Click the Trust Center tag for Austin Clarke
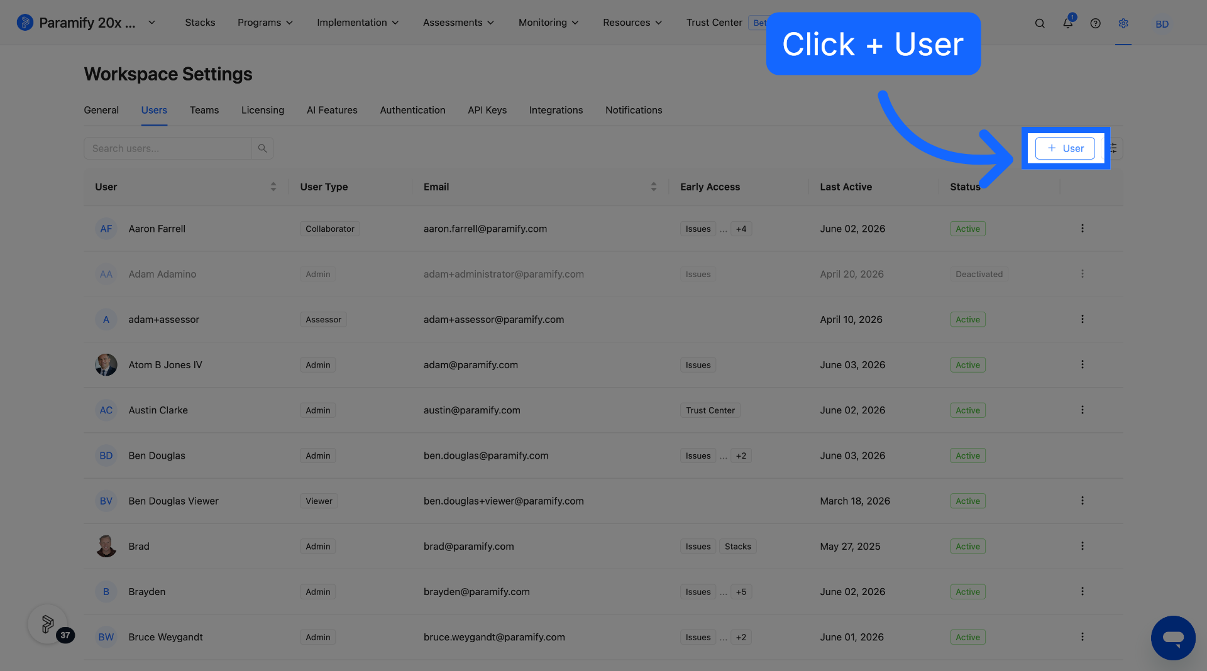This screenshot has width=1207, height=671. pyautogui.click(x=710, y=410)
